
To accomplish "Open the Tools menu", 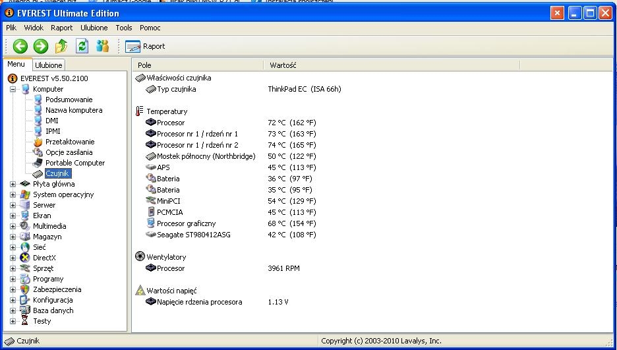I will (x=123, y=28).
